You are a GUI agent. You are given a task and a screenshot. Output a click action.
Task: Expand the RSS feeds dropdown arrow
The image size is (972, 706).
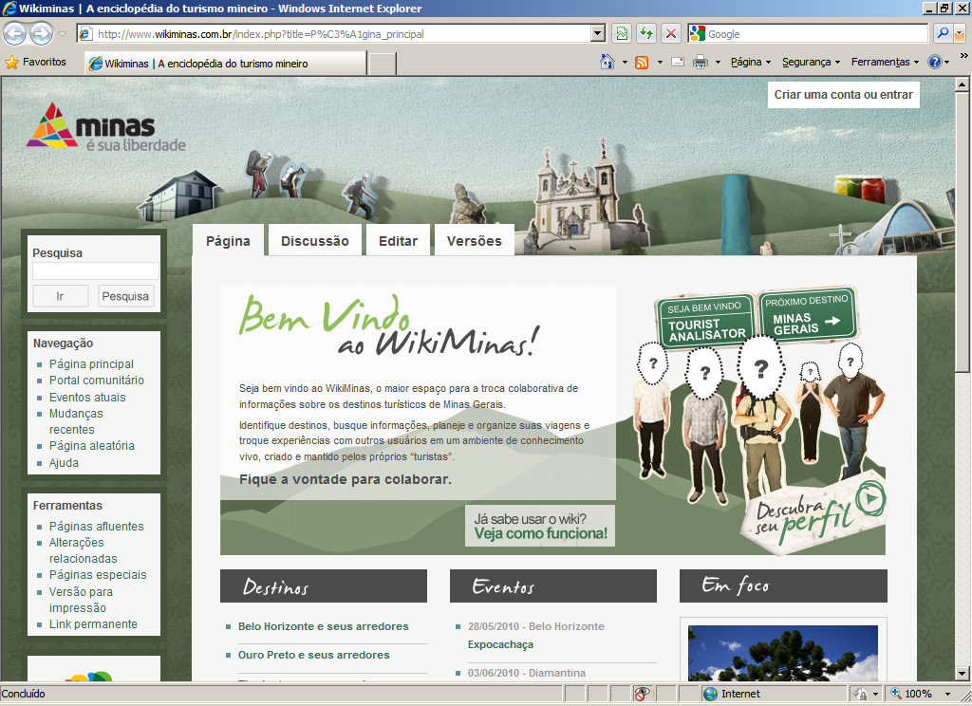tap(660, 62)
